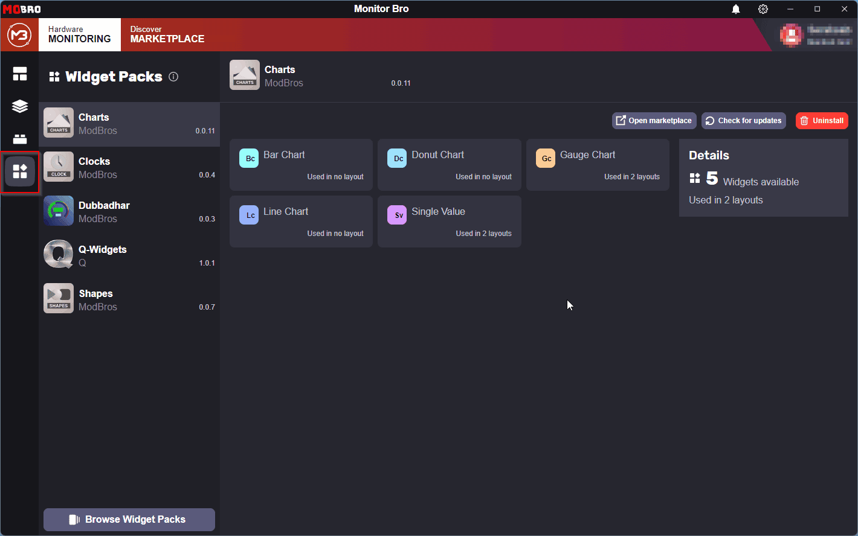
Task: Open the Dashboards layout sidebar icon
Action: point(20,74)
